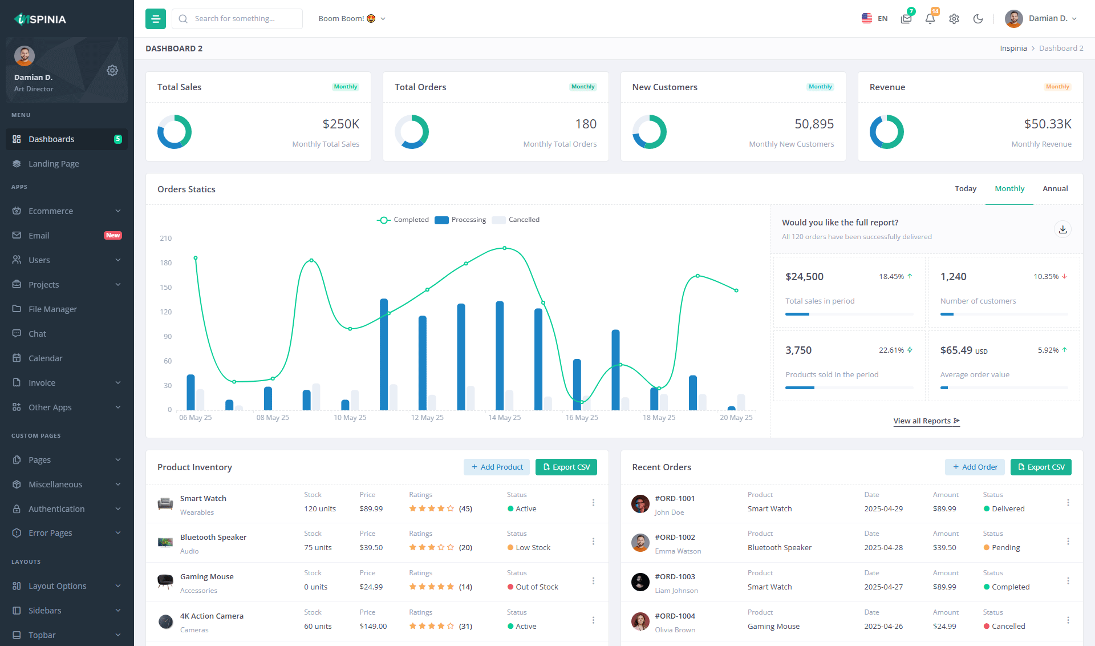Select the Calendar sidebar item
This screenshot has width=1095, height=646.
[46, 358]
